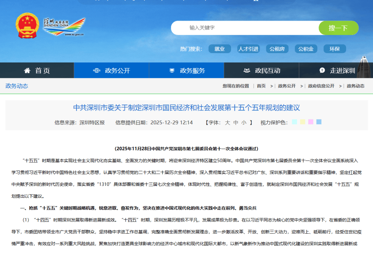Choose the 人才引进 hot search tag
This screenshot has width=373, height=253.
248,49
